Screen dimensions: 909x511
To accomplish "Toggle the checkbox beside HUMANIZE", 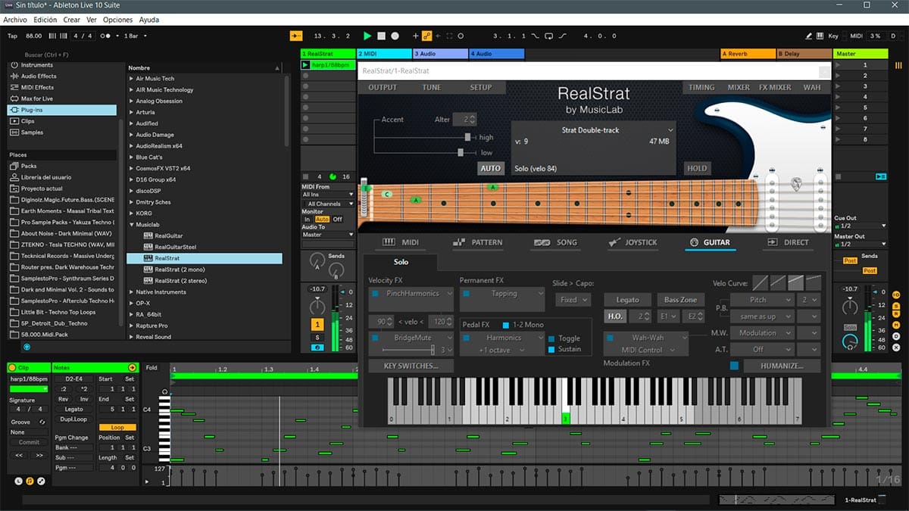I will [733, 366].
